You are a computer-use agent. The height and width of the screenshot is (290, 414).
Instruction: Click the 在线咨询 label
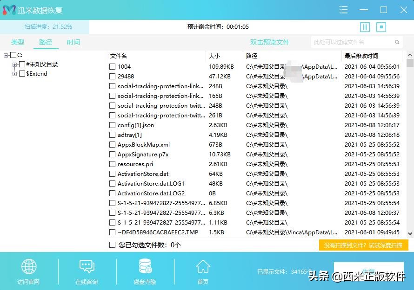(x=87, y=282)
